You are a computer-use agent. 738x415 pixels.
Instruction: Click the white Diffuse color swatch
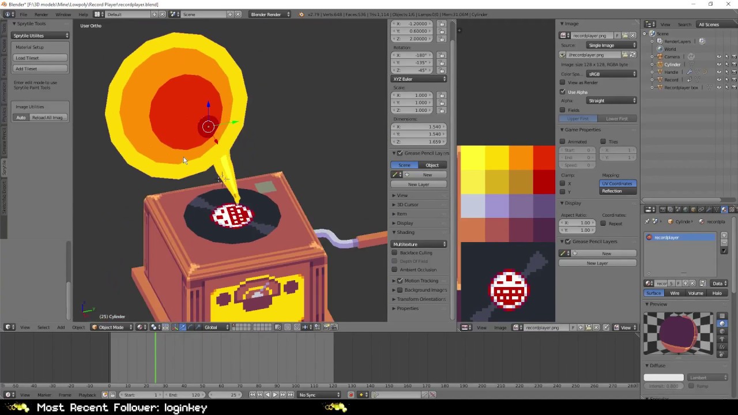click(664, 378)
